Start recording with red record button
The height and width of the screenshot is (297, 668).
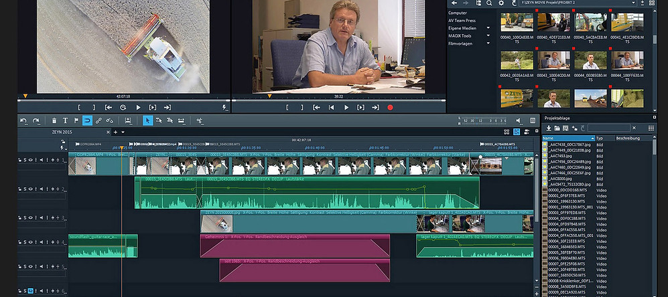[390, 108]
